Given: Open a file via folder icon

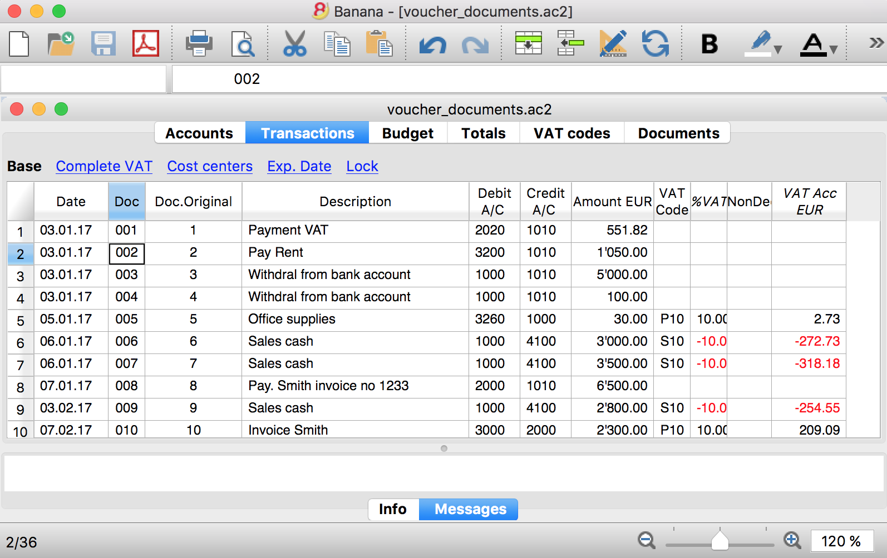Looking at the screenshot, I should (x=61, y=44).
